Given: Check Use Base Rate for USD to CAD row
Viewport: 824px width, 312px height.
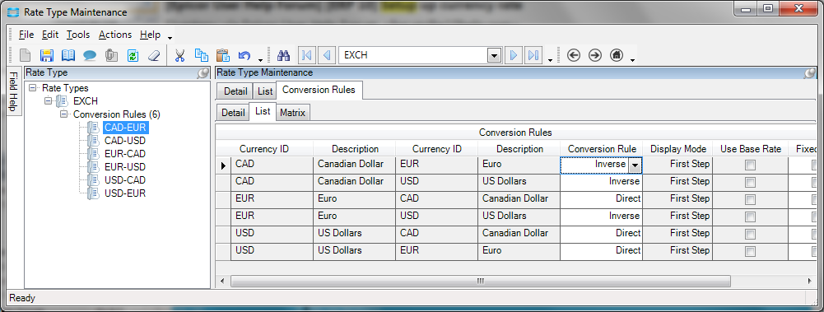Looking at the screenshot, I should 750,235.
